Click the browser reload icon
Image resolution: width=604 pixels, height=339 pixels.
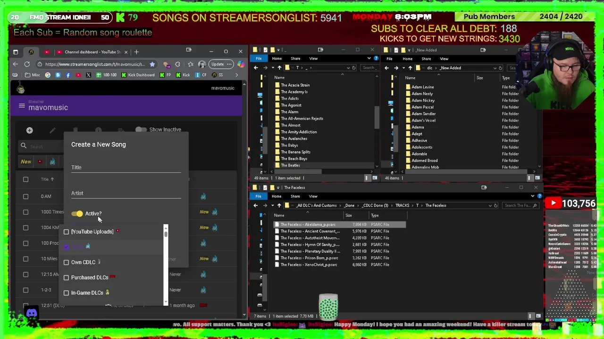tap(27, 64)
